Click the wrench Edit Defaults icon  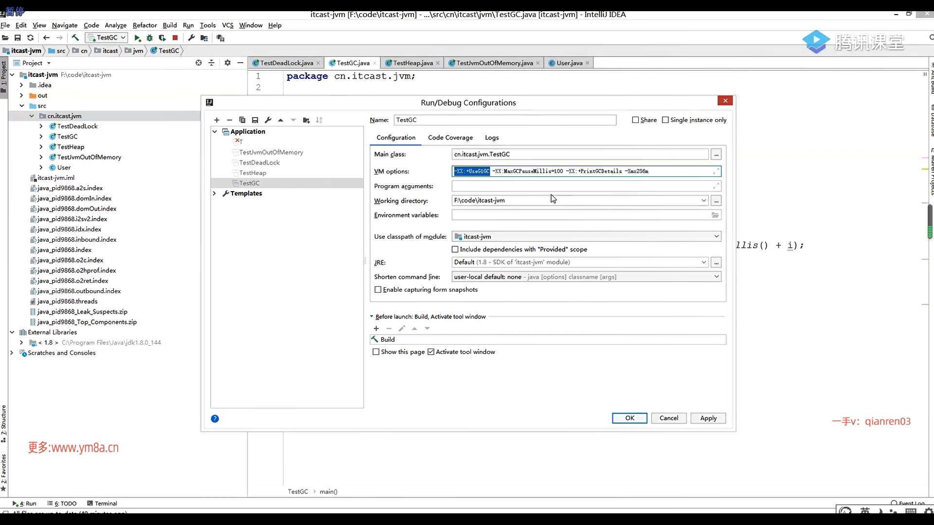pyautogui.click(x=268, y=120)
